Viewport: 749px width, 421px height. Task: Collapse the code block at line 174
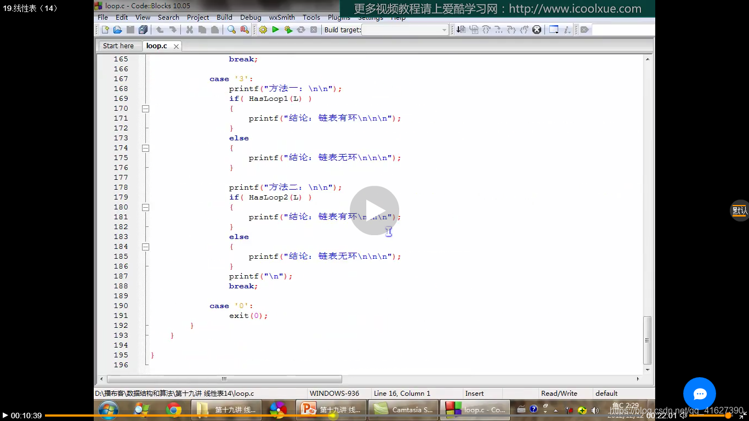point(145,148)
